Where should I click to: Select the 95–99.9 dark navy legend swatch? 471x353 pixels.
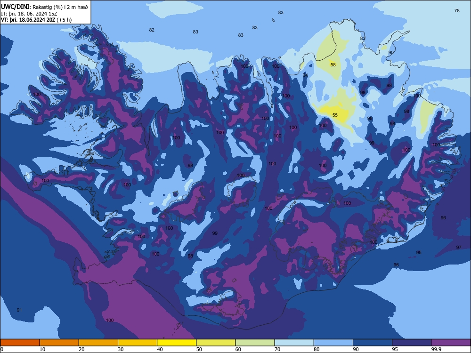(x=412, y=343)
